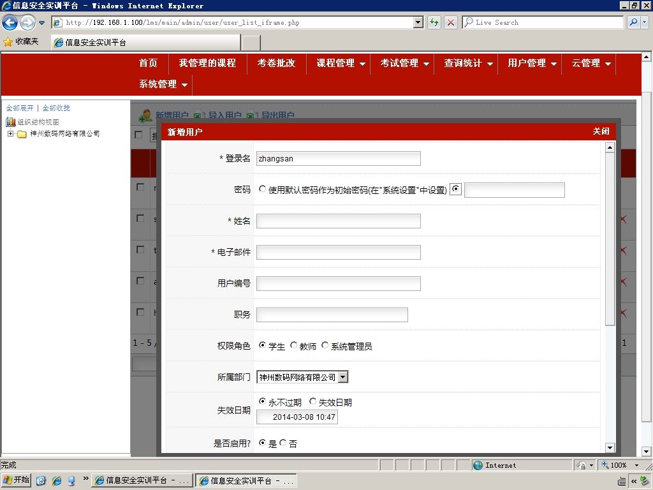Select the 永不过期 radio button
This screenshot has height=490, width=653.
pyautogui.click(x=262, y=401)
